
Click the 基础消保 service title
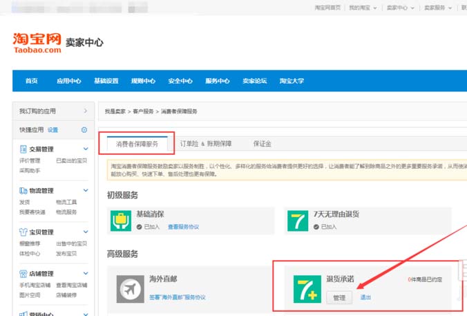point(150,214)
